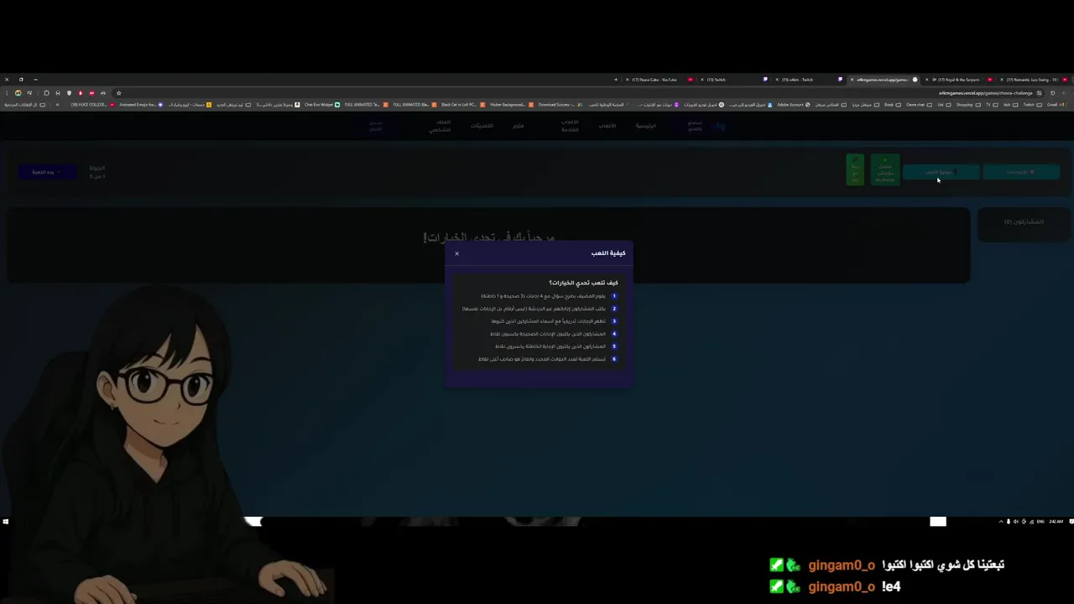
Task: Open the Chat Box Widget bookmark
Action: [x=322, y=105]
